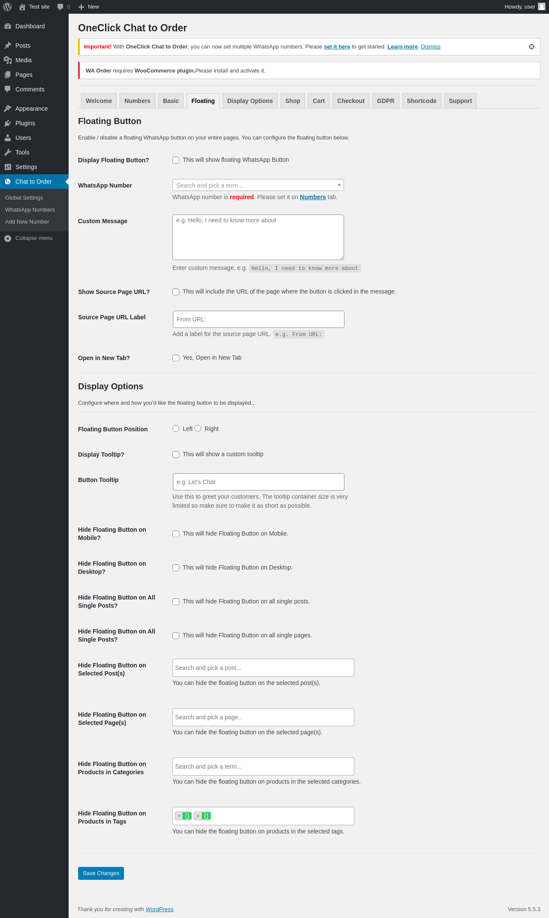Open WhatsApp Numbers submenu item
Screen dimensions: 549x918
[30, 210]
